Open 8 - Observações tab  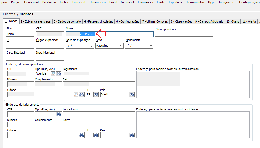point(181,21)
